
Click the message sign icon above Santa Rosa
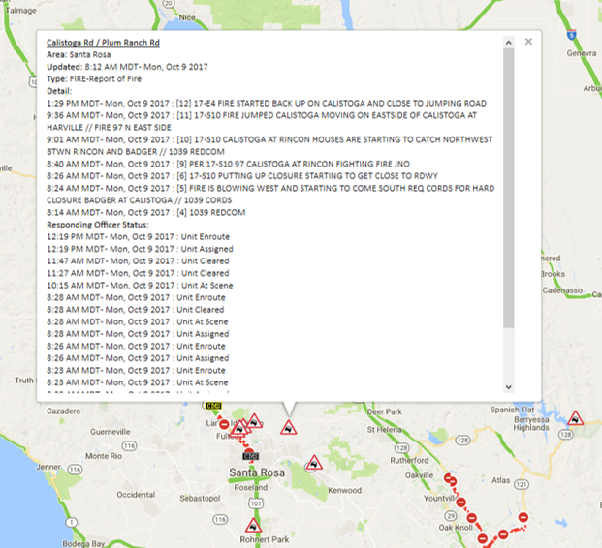(x=251, y=455)
